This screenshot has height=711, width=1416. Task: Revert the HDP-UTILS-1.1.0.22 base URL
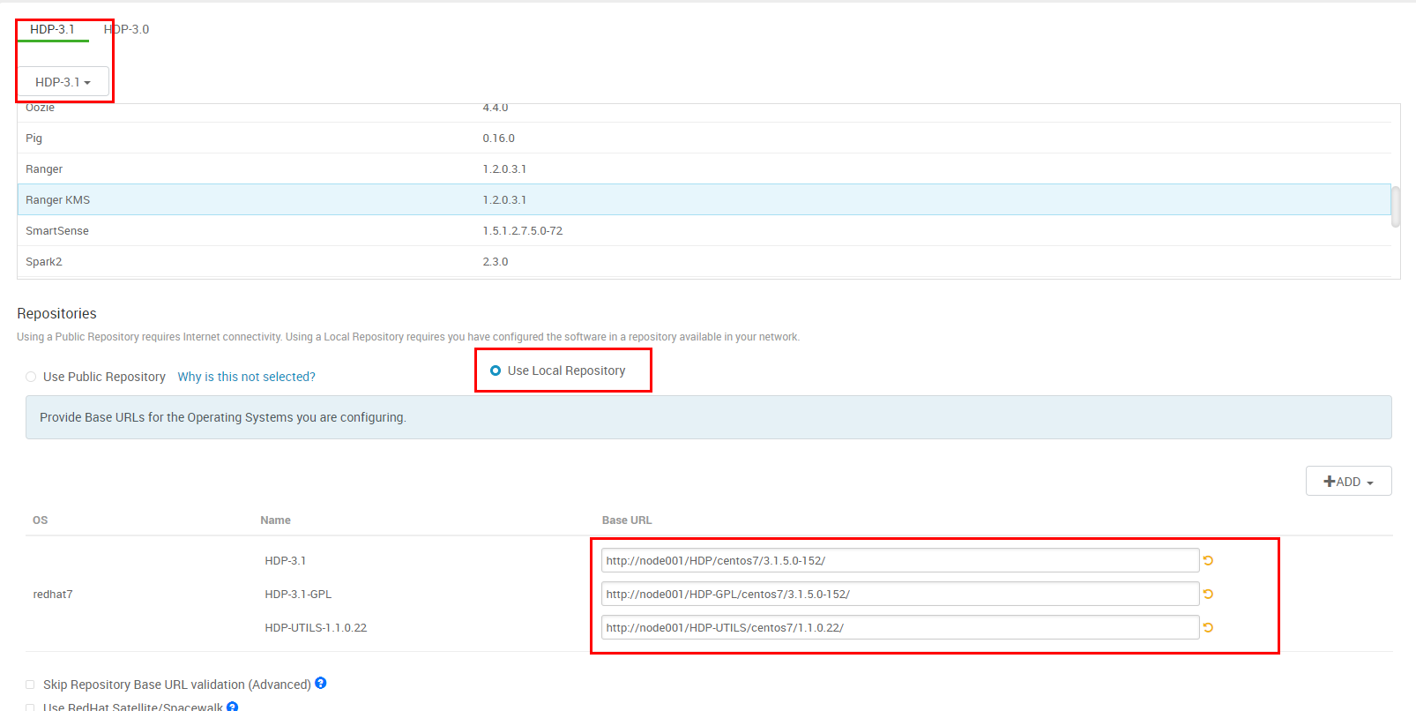(x=1208, y=627)
